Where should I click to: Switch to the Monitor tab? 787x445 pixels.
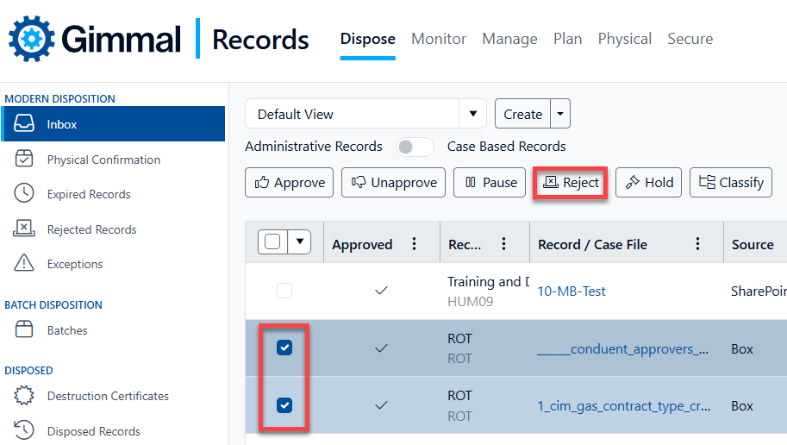pos(439,39)
